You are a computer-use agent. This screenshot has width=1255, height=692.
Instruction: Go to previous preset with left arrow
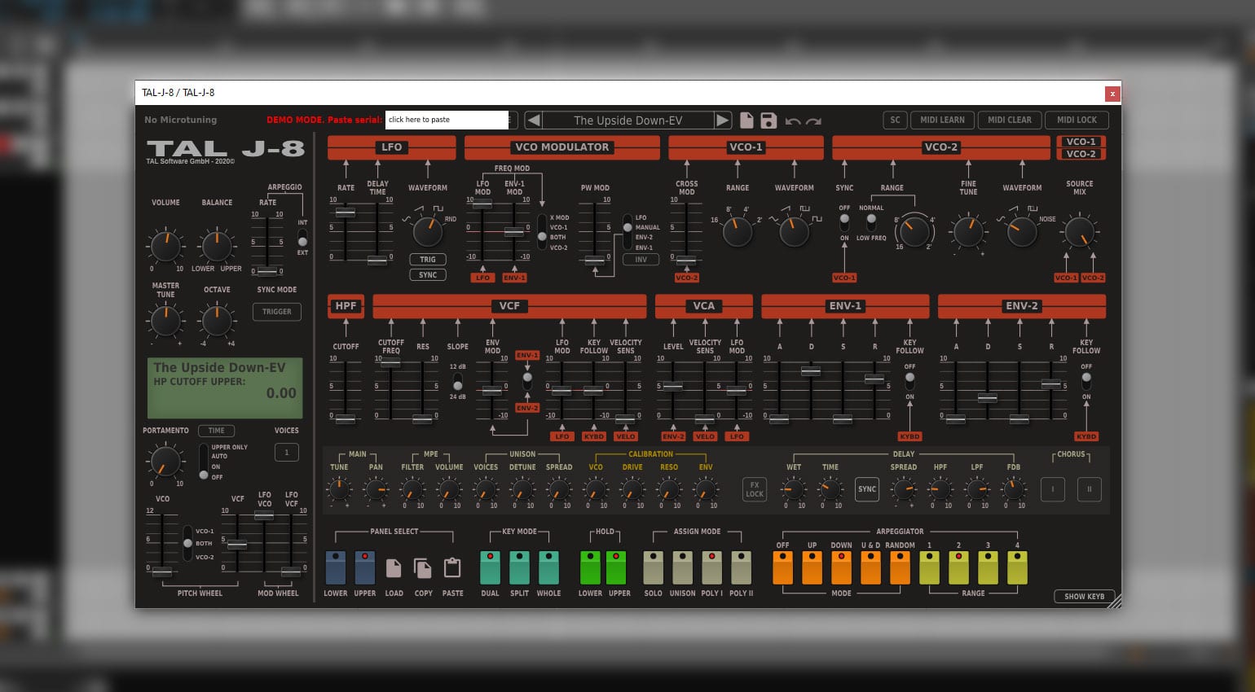tap(533, 120)
